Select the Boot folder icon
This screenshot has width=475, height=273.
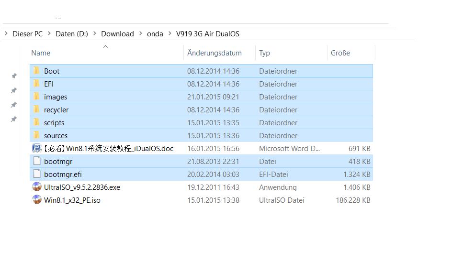tap(37, 71)
